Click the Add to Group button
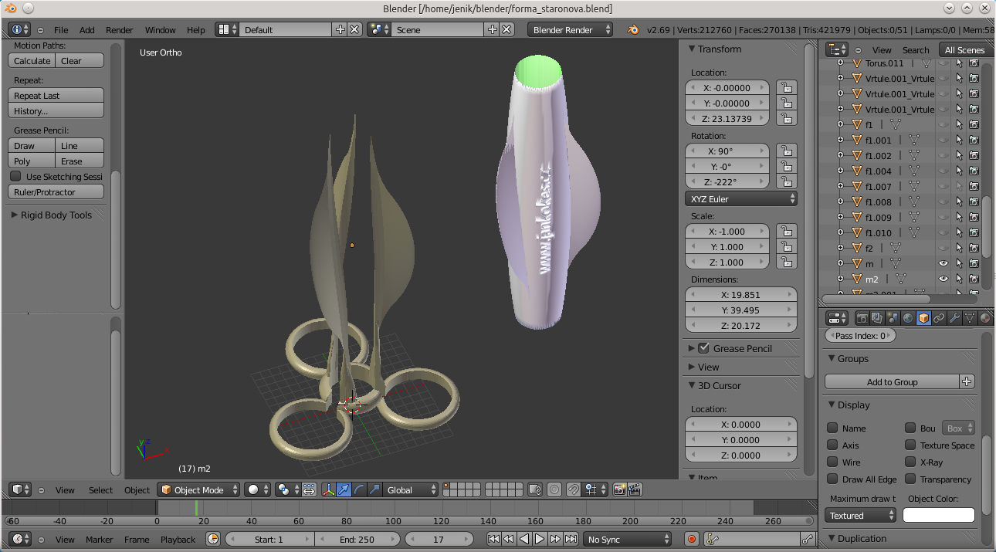This screenshot has height=552, width=996. 892,382
